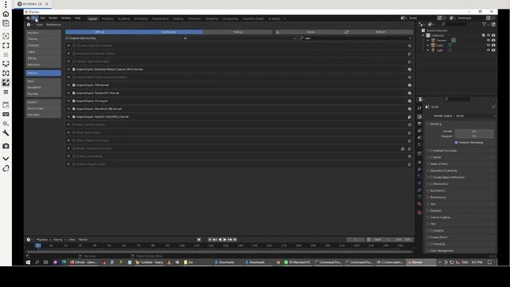Viewport: 510px width, 287px height.
Task: Hide the Cube with its eye icon
Action: (x=488, y=45)
